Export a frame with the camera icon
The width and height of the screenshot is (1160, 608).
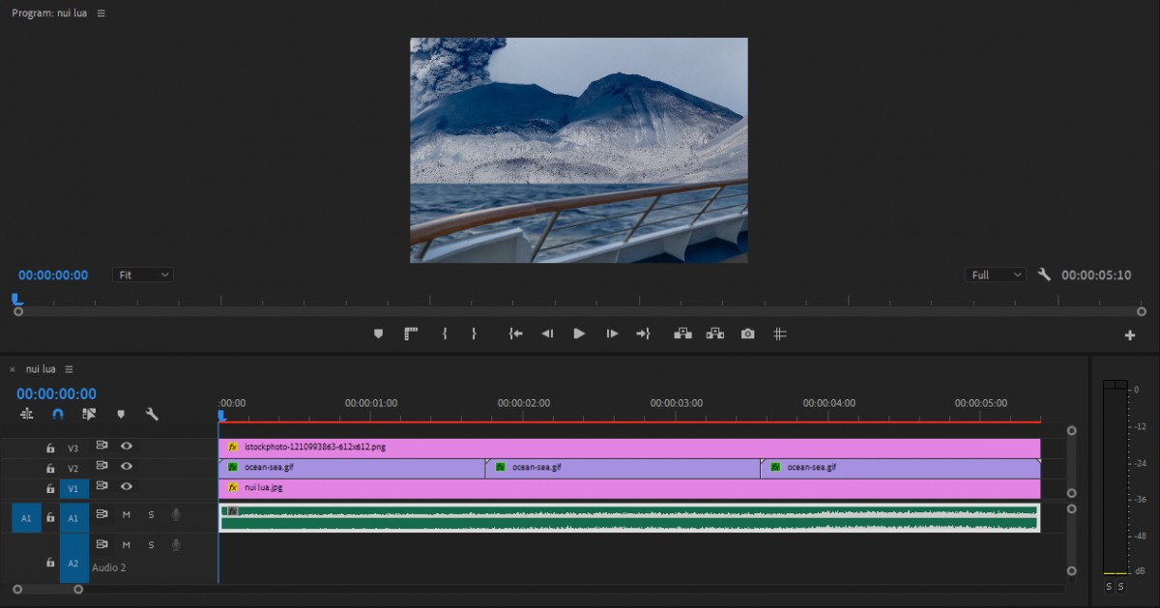point(748,333)
